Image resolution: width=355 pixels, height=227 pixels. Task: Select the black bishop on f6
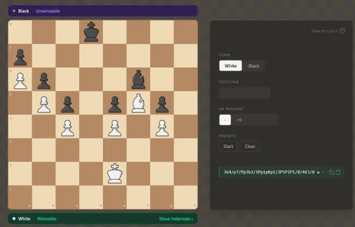point(138,79)
